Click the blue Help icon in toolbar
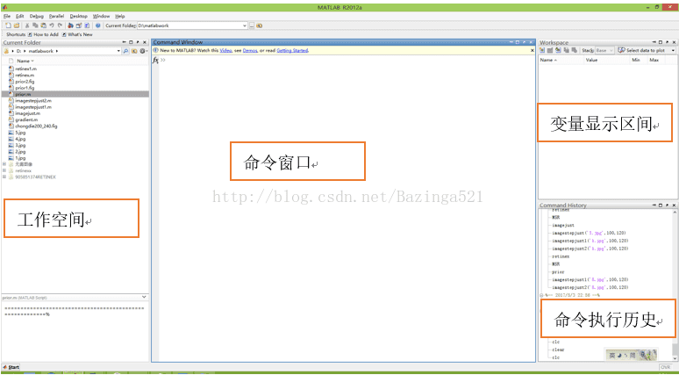 point(98,25)
